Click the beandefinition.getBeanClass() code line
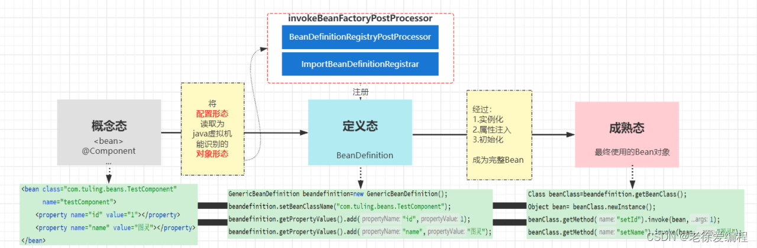 [607, 194]
